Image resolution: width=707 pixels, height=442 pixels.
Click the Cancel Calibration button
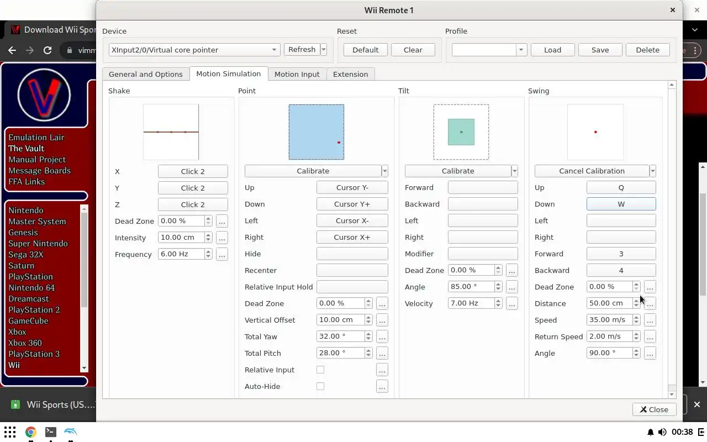coord(592,171)
